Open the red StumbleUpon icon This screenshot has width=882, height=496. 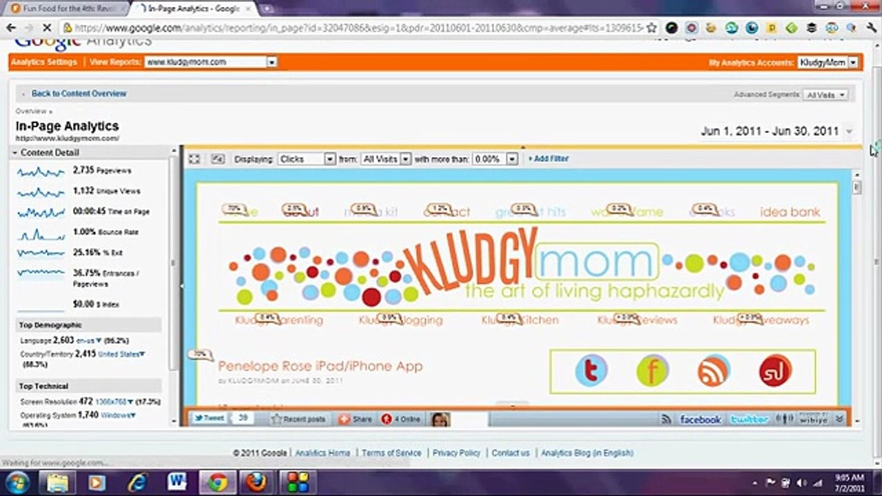pyautogui.click(x=775, y=371)
